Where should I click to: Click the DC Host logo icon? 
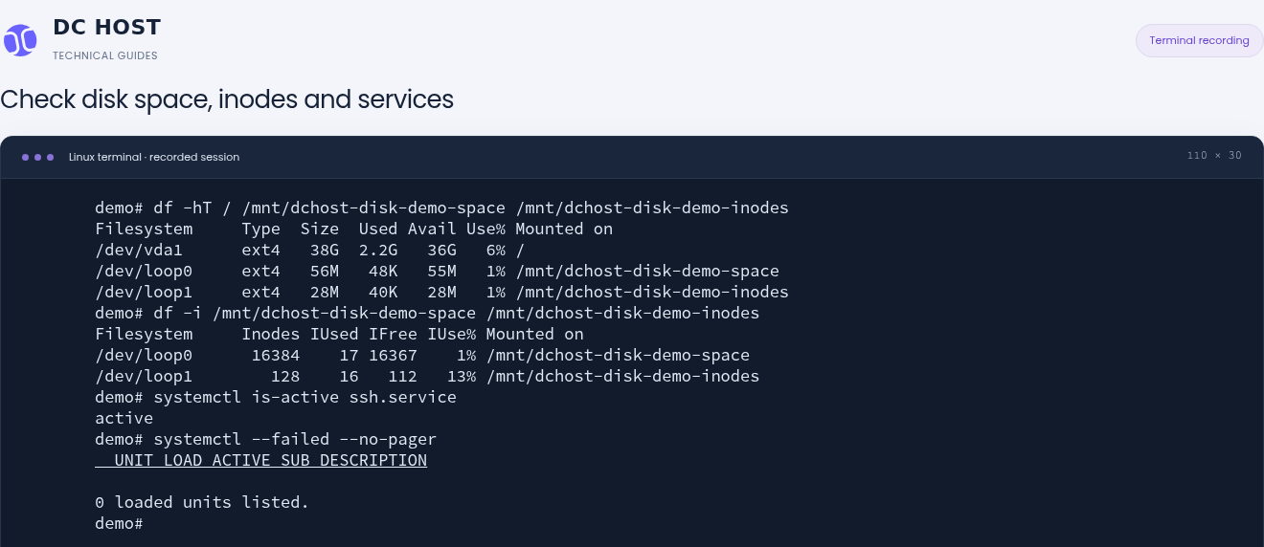(x=20, y=40)
